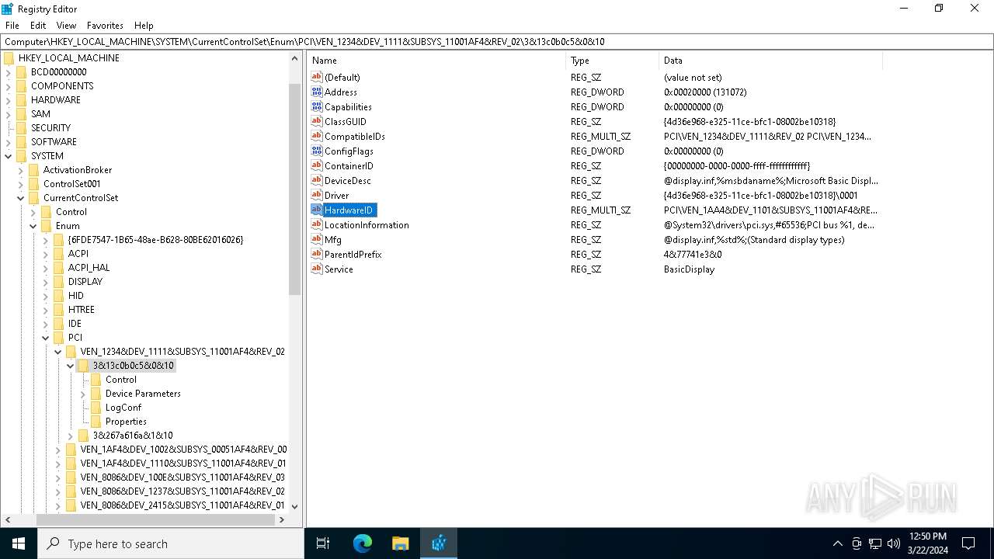Expand the 3&267a616a&1&10 key
The height and width of the screenshot is (559, 994).
pyautogui.click(x=71, y=435)
